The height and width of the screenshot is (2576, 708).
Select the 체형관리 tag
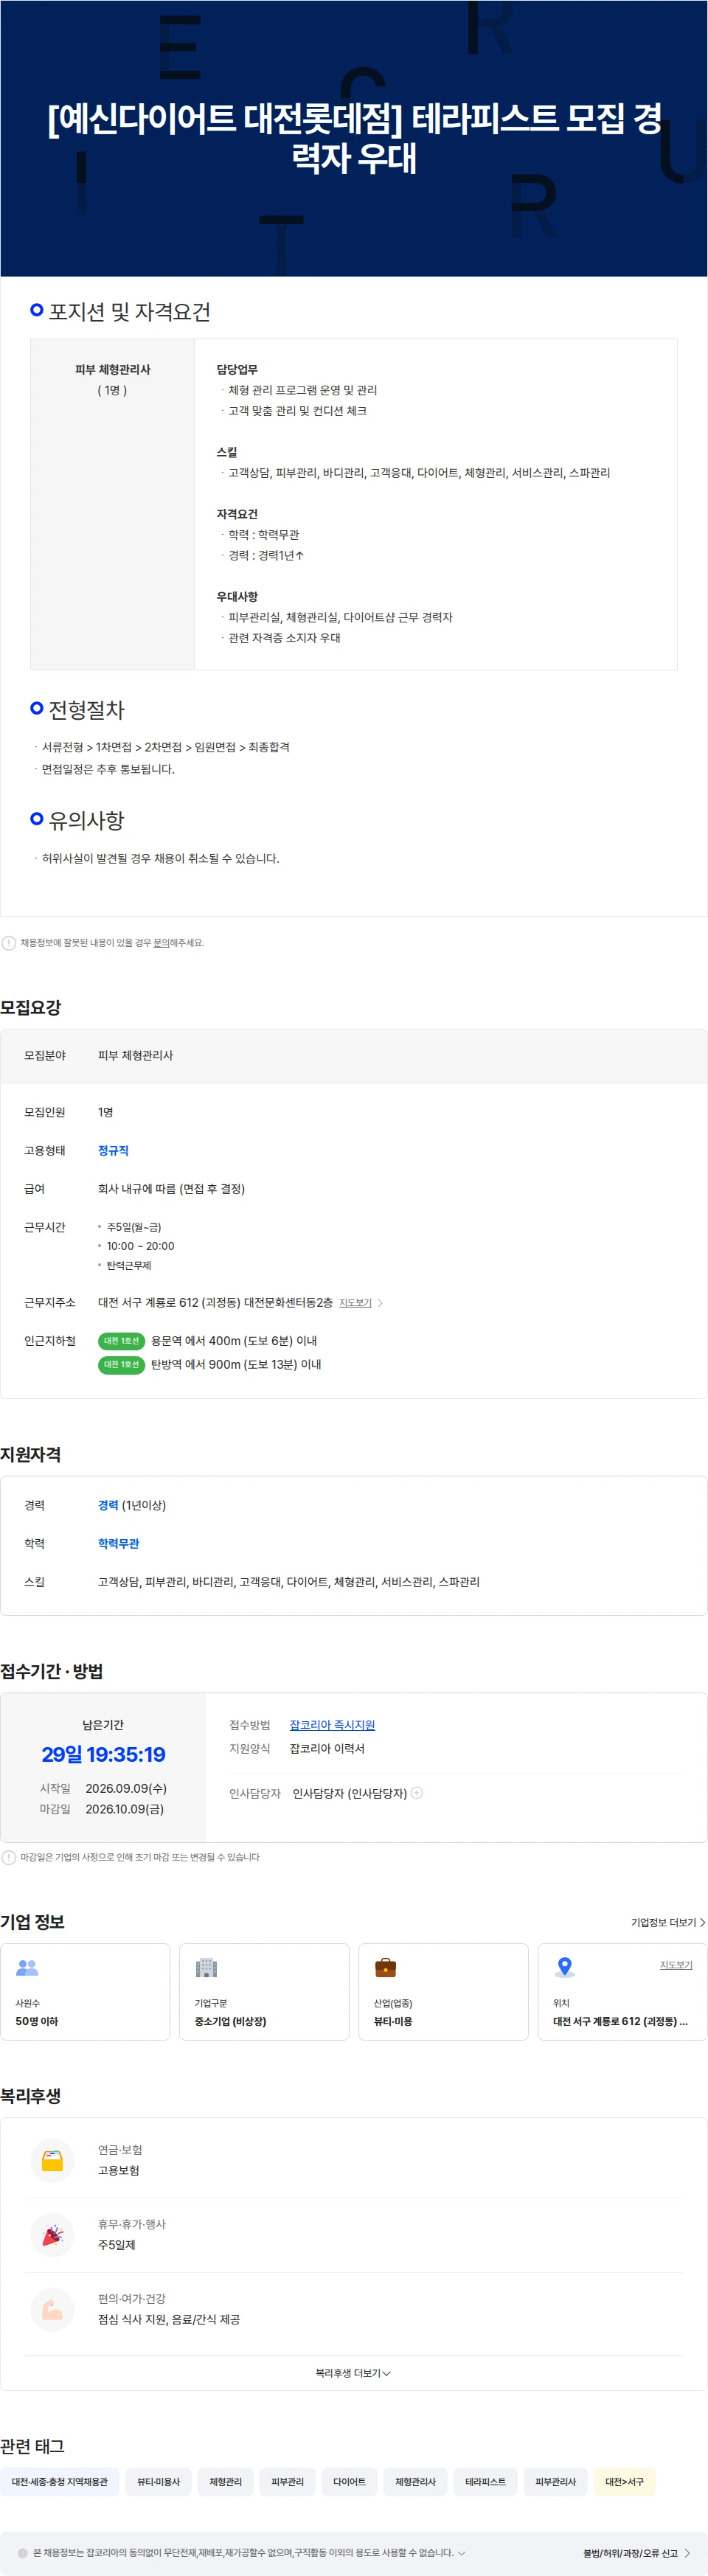[x=226, y=2481]
